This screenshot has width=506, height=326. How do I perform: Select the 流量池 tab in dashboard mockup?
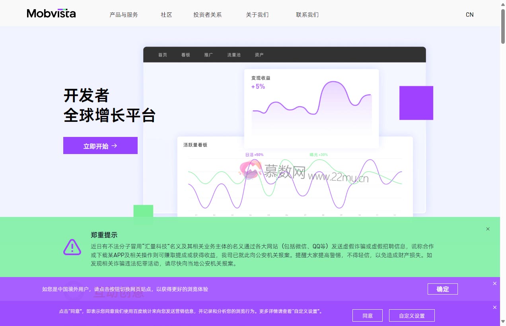[234, 55]
